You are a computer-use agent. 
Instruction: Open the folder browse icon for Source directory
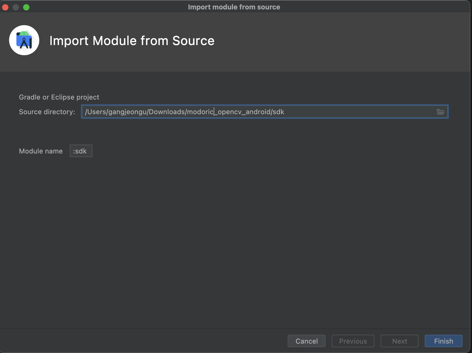point(440,112)
